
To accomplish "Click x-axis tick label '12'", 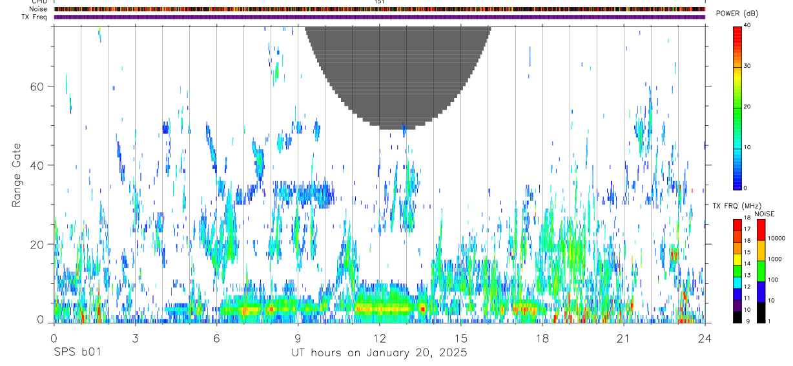I will [x=379, y=338].
